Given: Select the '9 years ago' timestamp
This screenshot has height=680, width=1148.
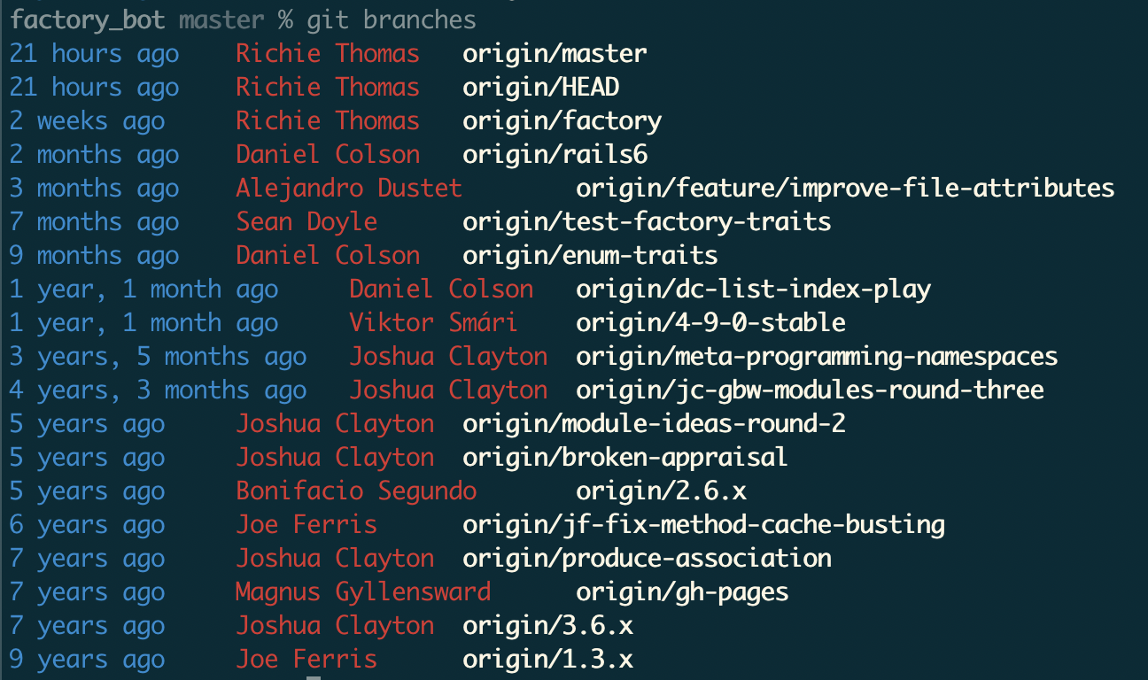Looking at the screenshot, I should pos(87,660).
